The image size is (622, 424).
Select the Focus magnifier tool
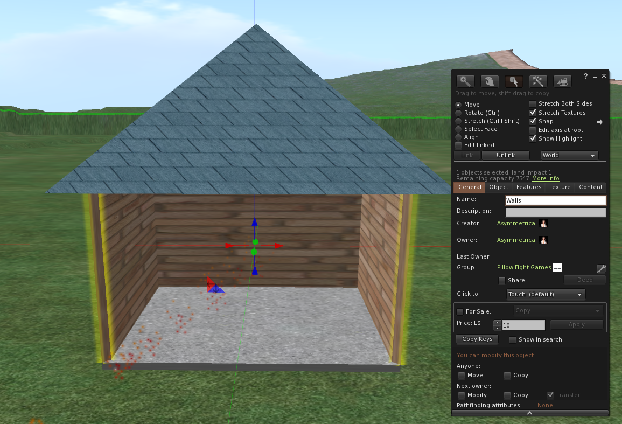coord(465,81)
